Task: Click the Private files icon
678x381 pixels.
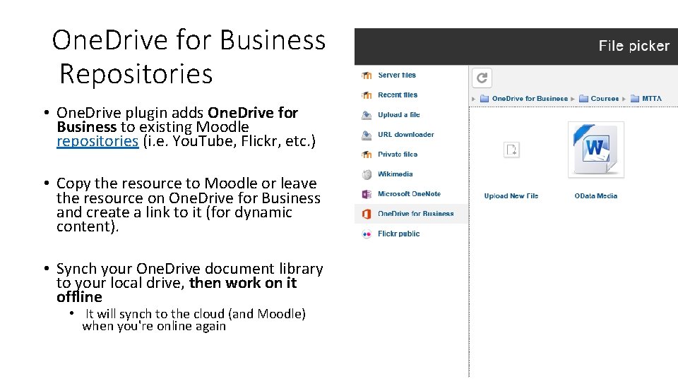Action: (x=367, y=155)
